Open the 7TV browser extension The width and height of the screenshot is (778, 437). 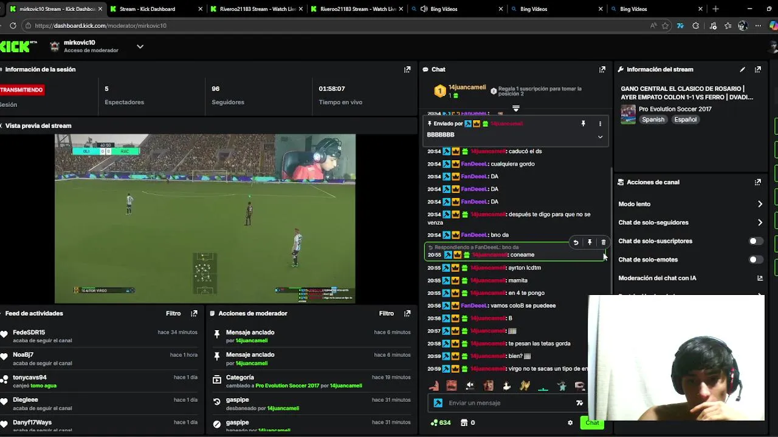point(680,25)
